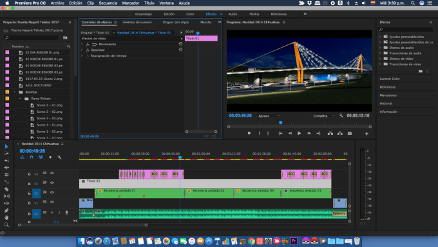Expand the Transiciones de vídeo folder
This screenshot has height=247, width=438.
point(380,64)
